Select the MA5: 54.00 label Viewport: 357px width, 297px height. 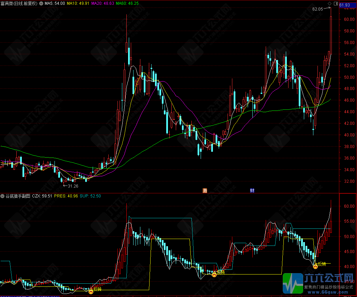click(55, 3)
